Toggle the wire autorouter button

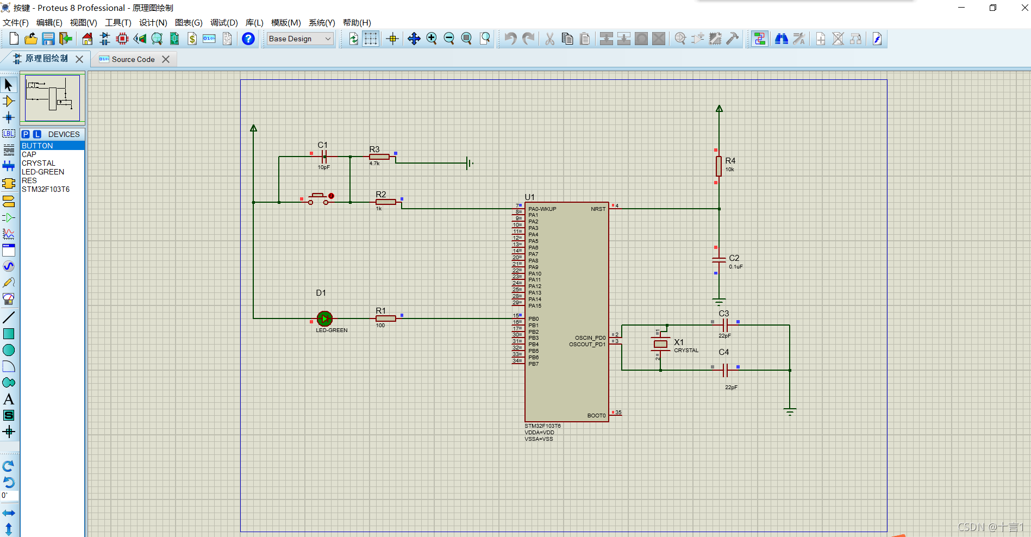click(x=760, y=39)
